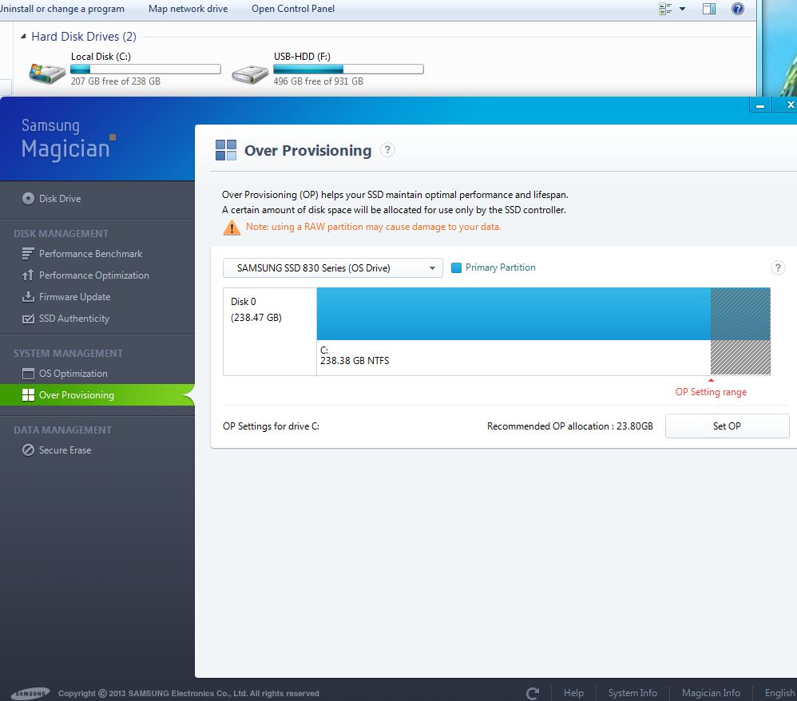This screenshot has width=797, height=701.
Task: Select Local Disk (C:) drive icon in Explorer
Action: click(x=47, y=73)
